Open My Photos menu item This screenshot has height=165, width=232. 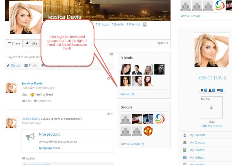coord(197,150)
